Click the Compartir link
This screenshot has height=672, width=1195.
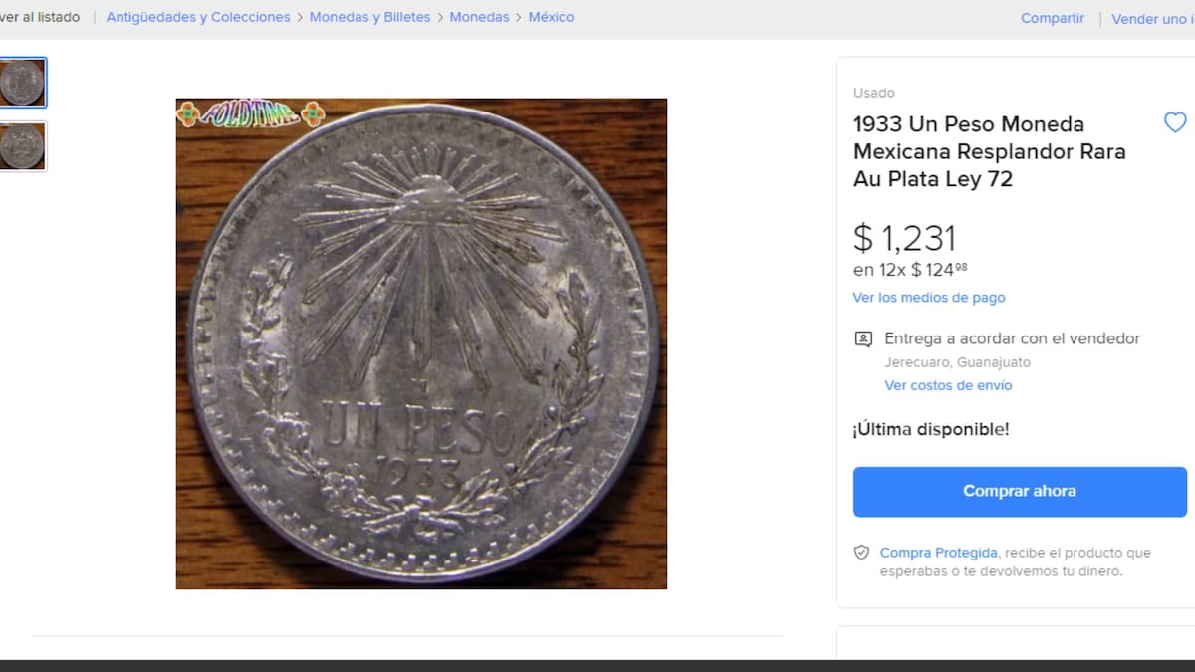click(1052, 18)
